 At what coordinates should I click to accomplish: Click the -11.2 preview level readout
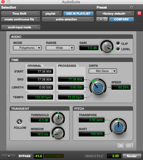pos(38,156)
